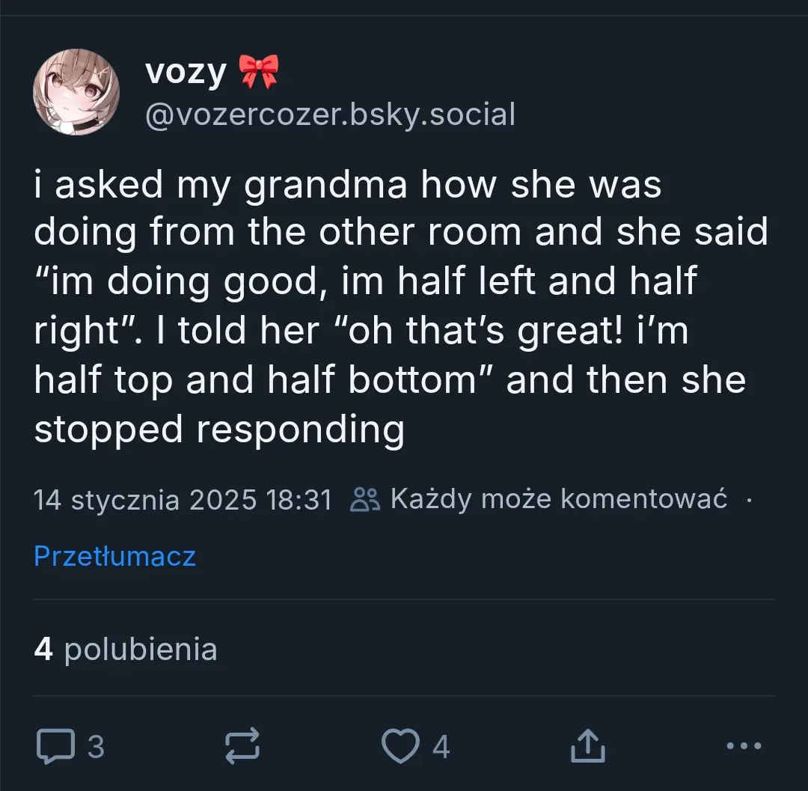
Task: Click the bold number 4 before polubienia
Action: [x=43, y=649]
